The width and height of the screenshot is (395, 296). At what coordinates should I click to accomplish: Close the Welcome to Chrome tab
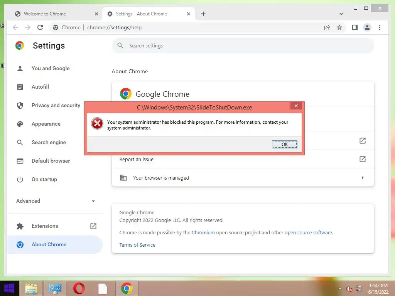point(96,14)
